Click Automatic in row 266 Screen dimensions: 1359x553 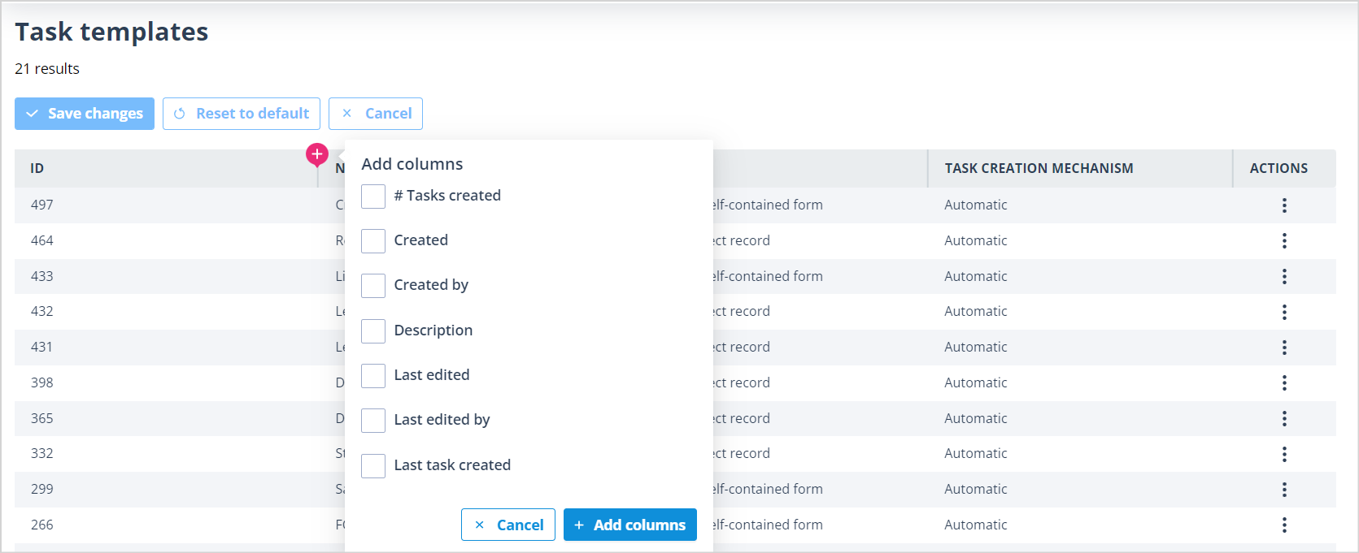tap(976, 525)
